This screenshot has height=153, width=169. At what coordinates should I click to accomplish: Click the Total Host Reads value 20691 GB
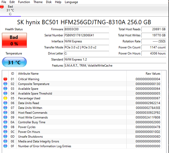(154, 29)
